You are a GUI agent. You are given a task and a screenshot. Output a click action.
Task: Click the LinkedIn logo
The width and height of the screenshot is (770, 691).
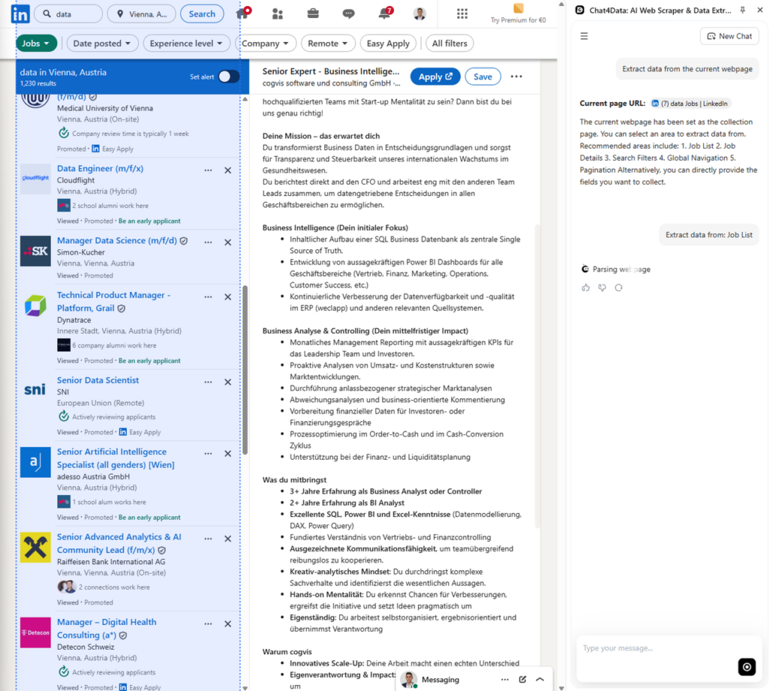coord(19,14)
